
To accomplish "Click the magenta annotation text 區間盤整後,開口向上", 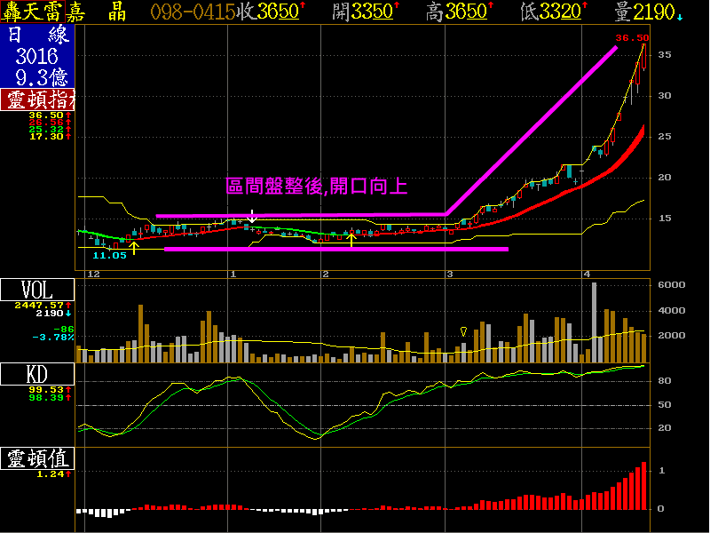I will pyautogui.click(x=316, y=186).
